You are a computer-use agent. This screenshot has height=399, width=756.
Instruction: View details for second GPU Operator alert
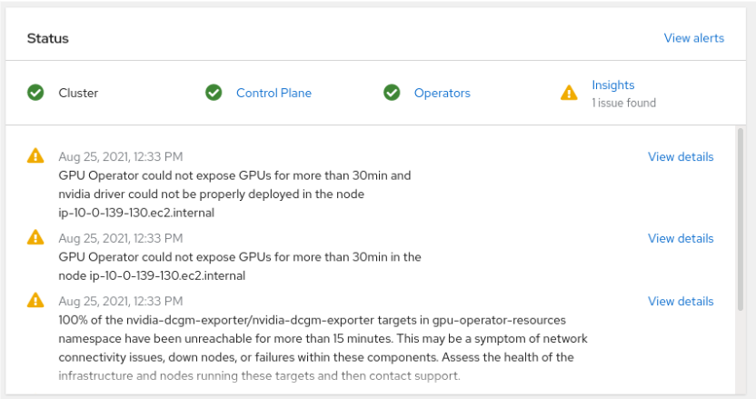click(x=680, y=238)
